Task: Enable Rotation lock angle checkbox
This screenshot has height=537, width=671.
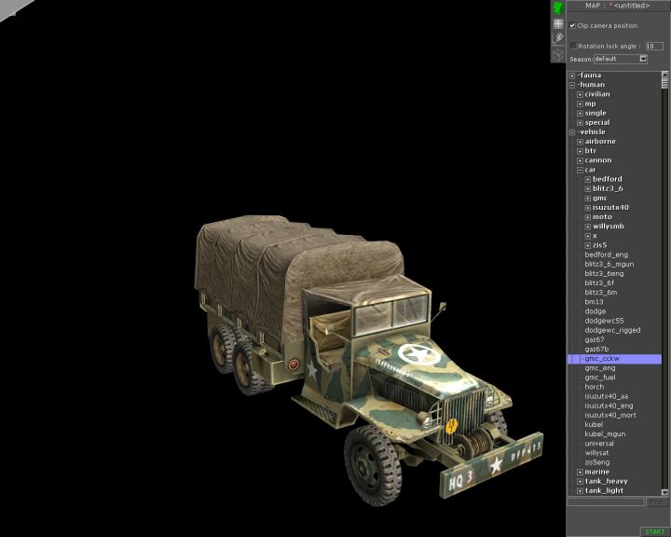Action: pyautogui.click(x=573, y=45)
